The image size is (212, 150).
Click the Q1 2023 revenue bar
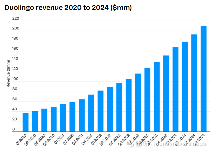click(138, 102)
